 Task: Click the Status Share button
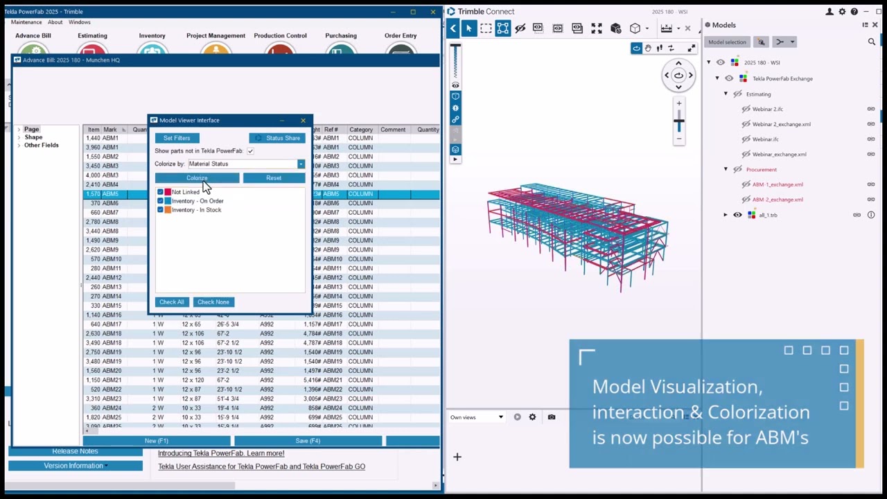[x=277, y=138]
